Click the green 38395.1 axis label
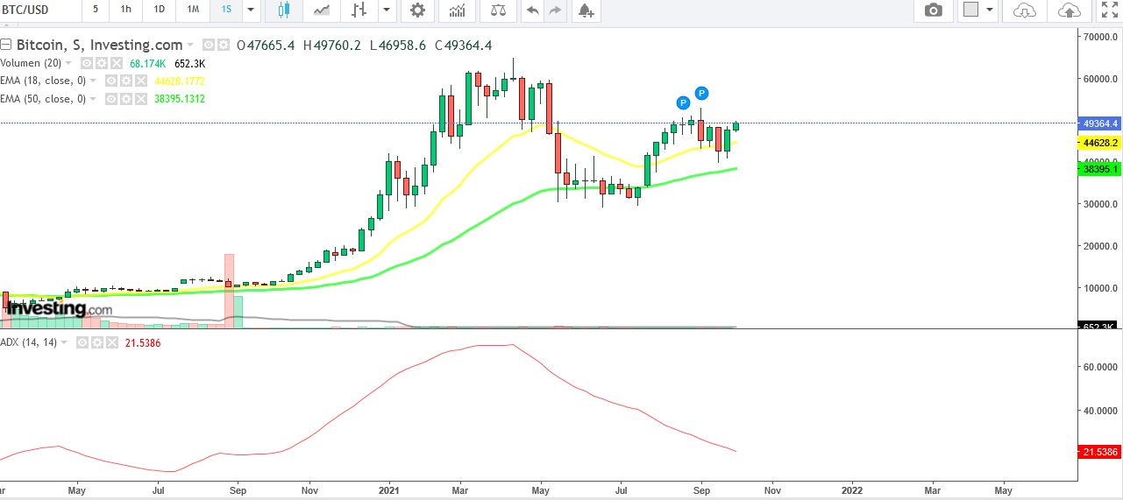This screenshot has height=500, width=1123. pyautogui.click(x=1099, y=168)
